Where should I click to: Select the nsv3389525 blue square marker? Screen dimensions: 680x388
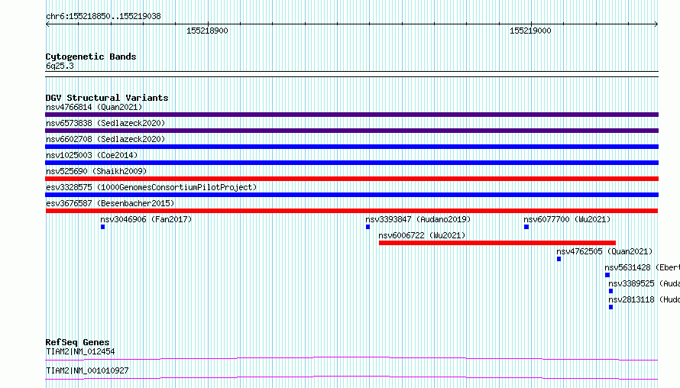(611, 291)
